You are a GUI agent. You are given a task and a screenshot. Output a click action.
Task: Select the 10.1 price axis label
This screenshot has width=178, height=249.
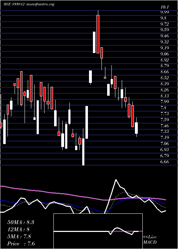164,7
